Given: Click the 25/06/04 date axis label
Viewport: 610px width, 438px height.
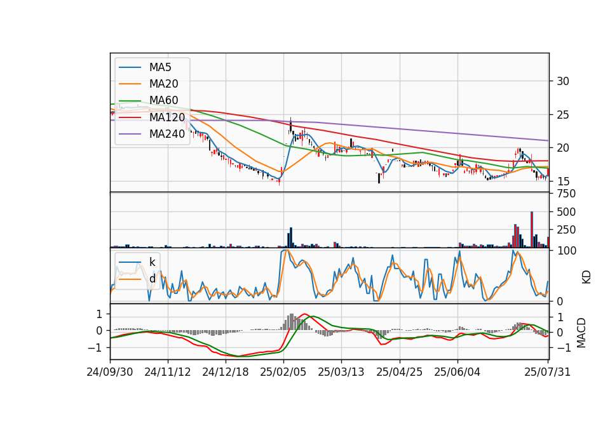Looking at the screenshot, I should [457, 372].
